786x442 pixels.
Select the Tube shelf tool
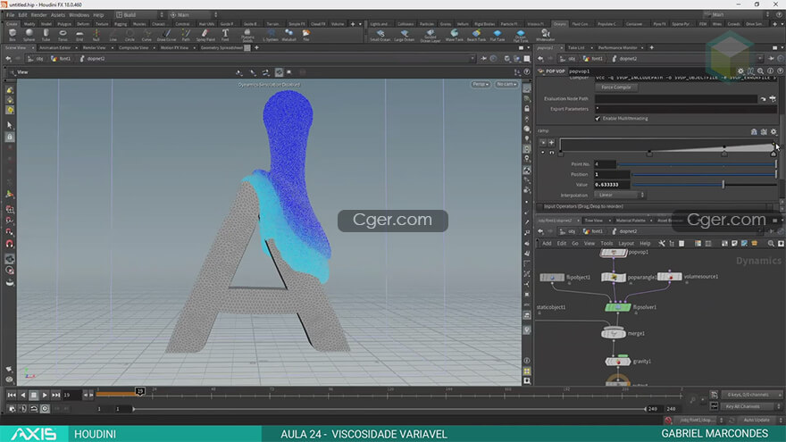[x=46, y=35]
